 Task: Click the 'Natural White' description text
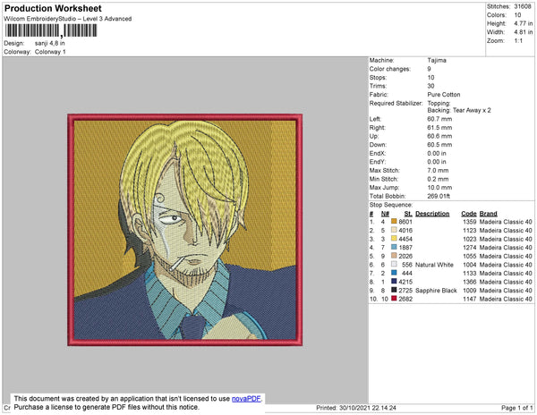434,265
